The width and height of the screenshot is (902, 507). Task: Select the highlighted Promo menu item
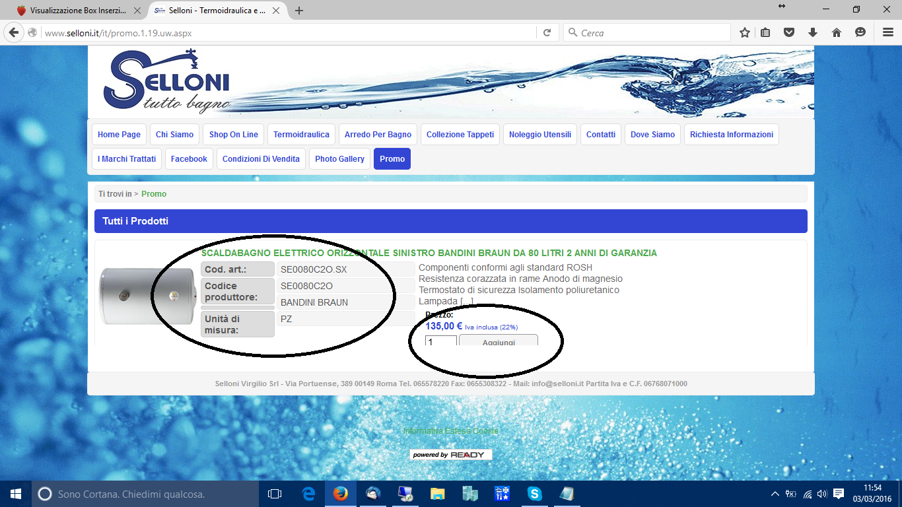(392, 158)
